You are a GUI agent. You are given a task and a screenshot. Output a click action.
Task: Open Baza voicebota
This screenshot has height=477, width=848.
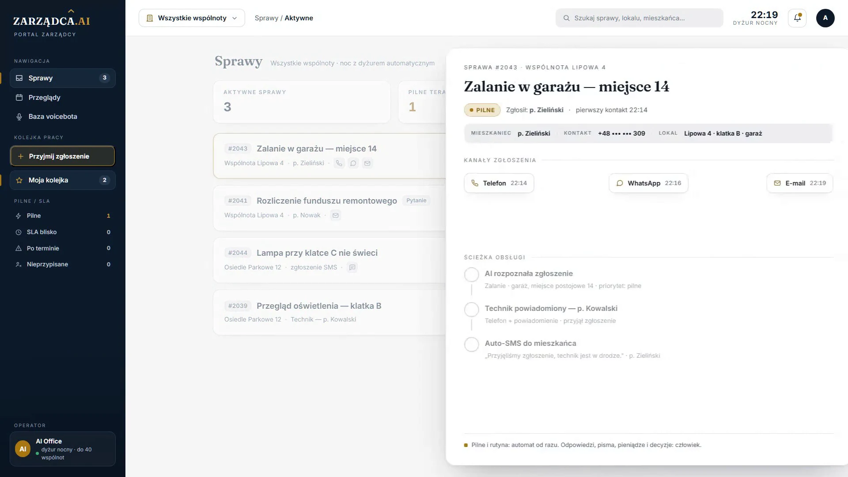click(x=63, y=117)
